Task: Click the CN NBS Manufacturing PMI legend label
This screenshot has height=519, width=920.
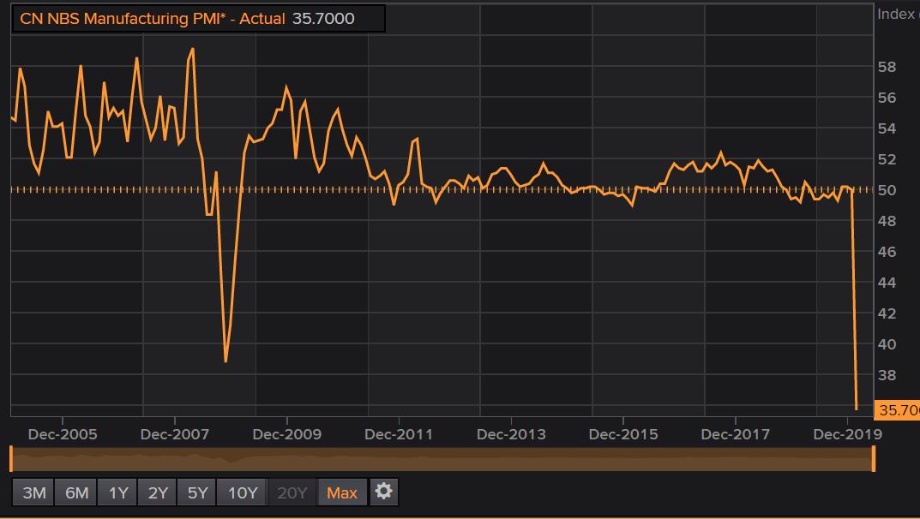Action: pos(153,19)
